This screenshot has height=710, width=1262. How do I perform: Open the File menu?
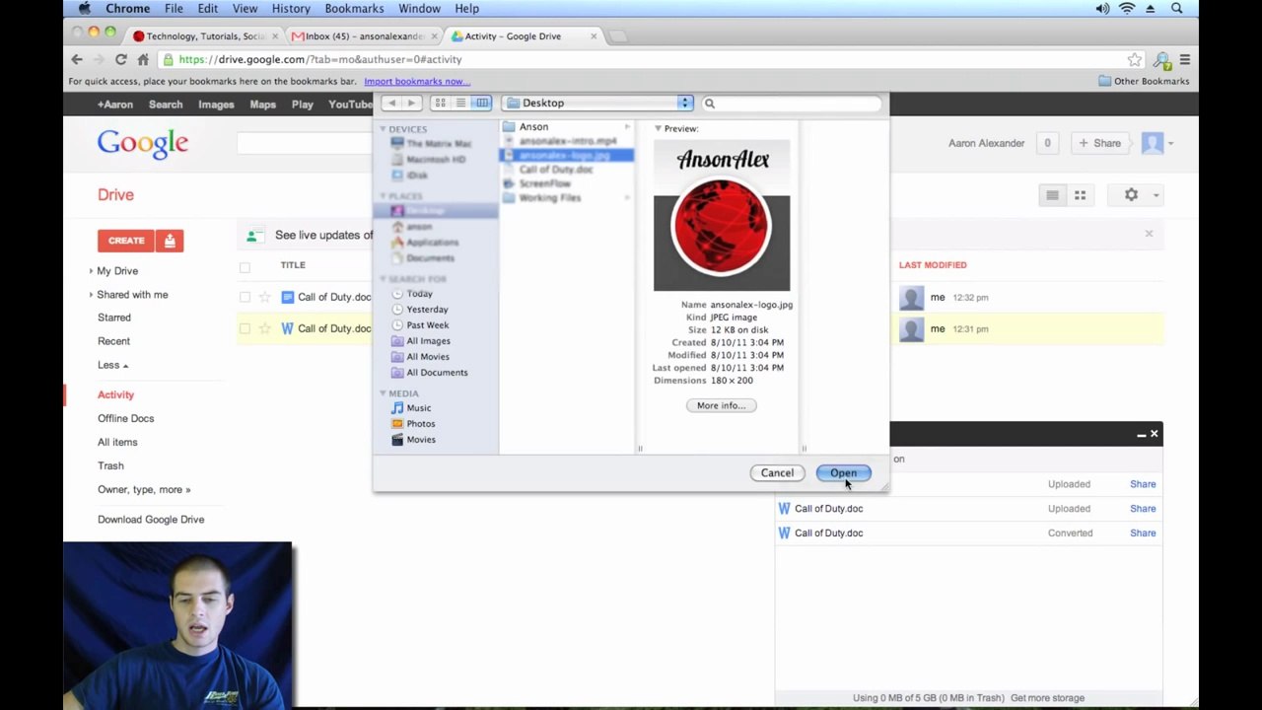pos(174,9)
